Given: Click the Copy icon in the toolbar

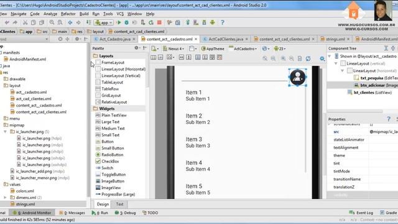Looking at the screenshot, I should point(33,22).
